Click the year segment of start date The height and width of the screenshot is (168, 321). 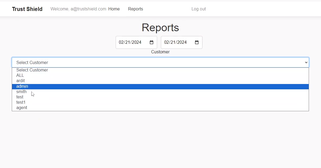tap(137, 42)
